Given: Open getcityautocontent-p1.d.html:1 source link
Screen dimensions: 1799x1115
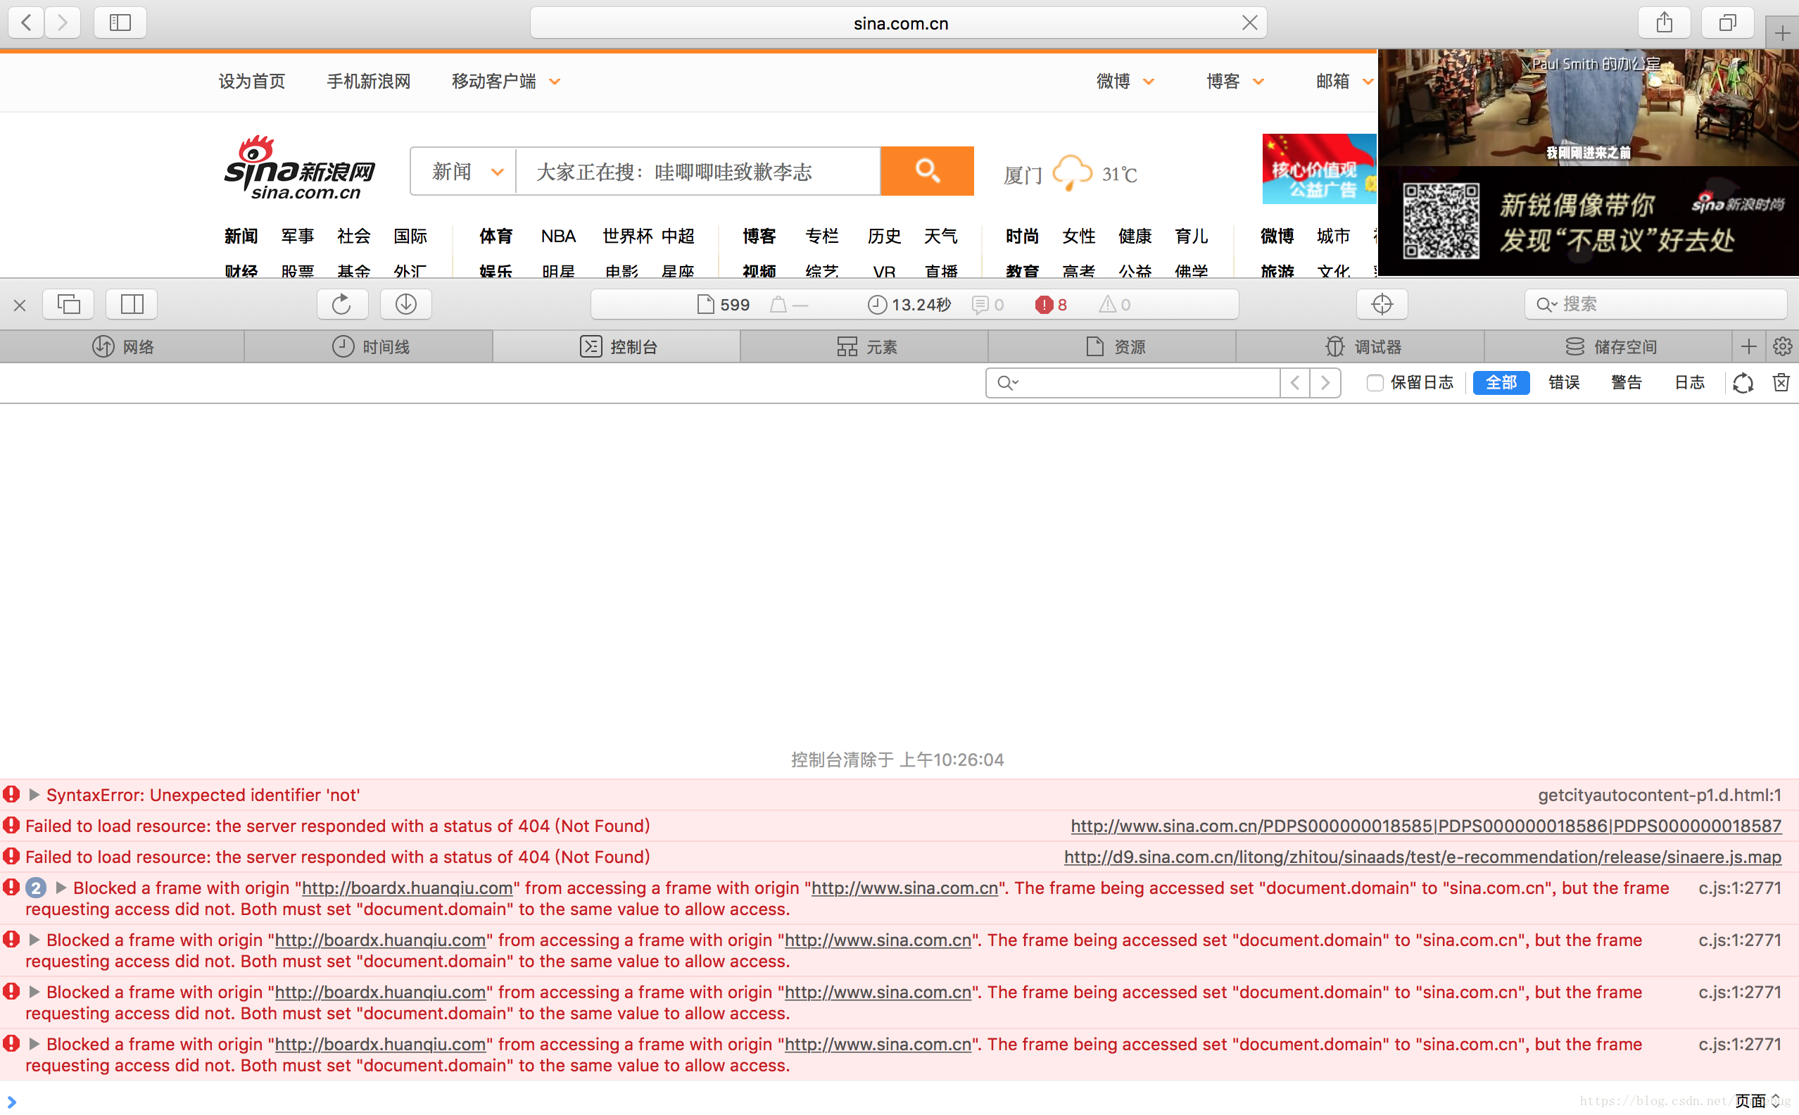Looking at the screenshot, I should pos(1660,795).
